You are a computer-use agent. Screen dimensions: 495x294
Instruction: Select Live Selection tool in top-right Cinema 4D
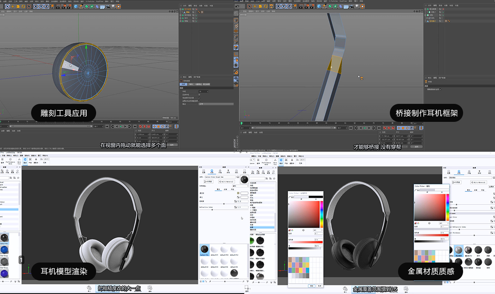(x=250, y=6)
